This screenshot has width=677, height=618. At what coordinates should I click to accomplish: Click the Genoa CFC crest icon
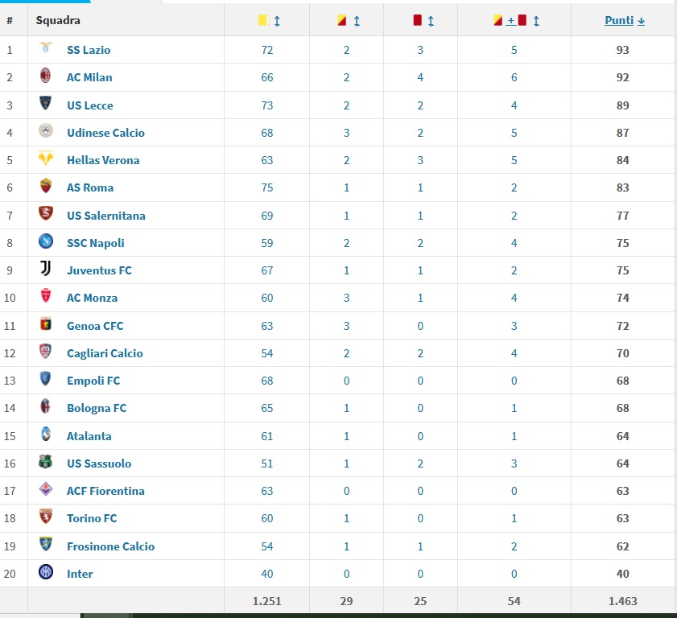(x=46, y=325)
